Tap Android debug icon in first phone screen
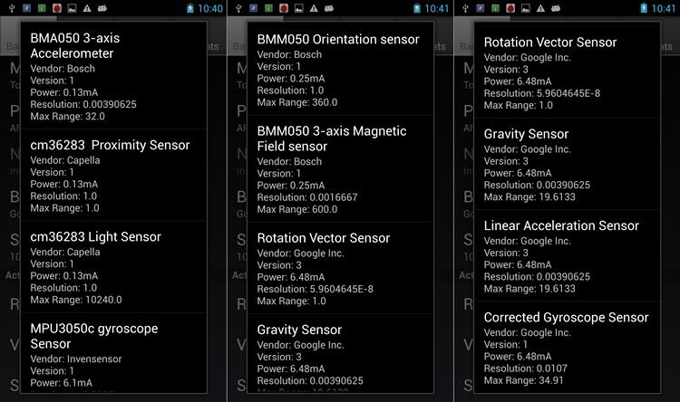The width and height of the screenshot is (680, 402). point(102,8)
